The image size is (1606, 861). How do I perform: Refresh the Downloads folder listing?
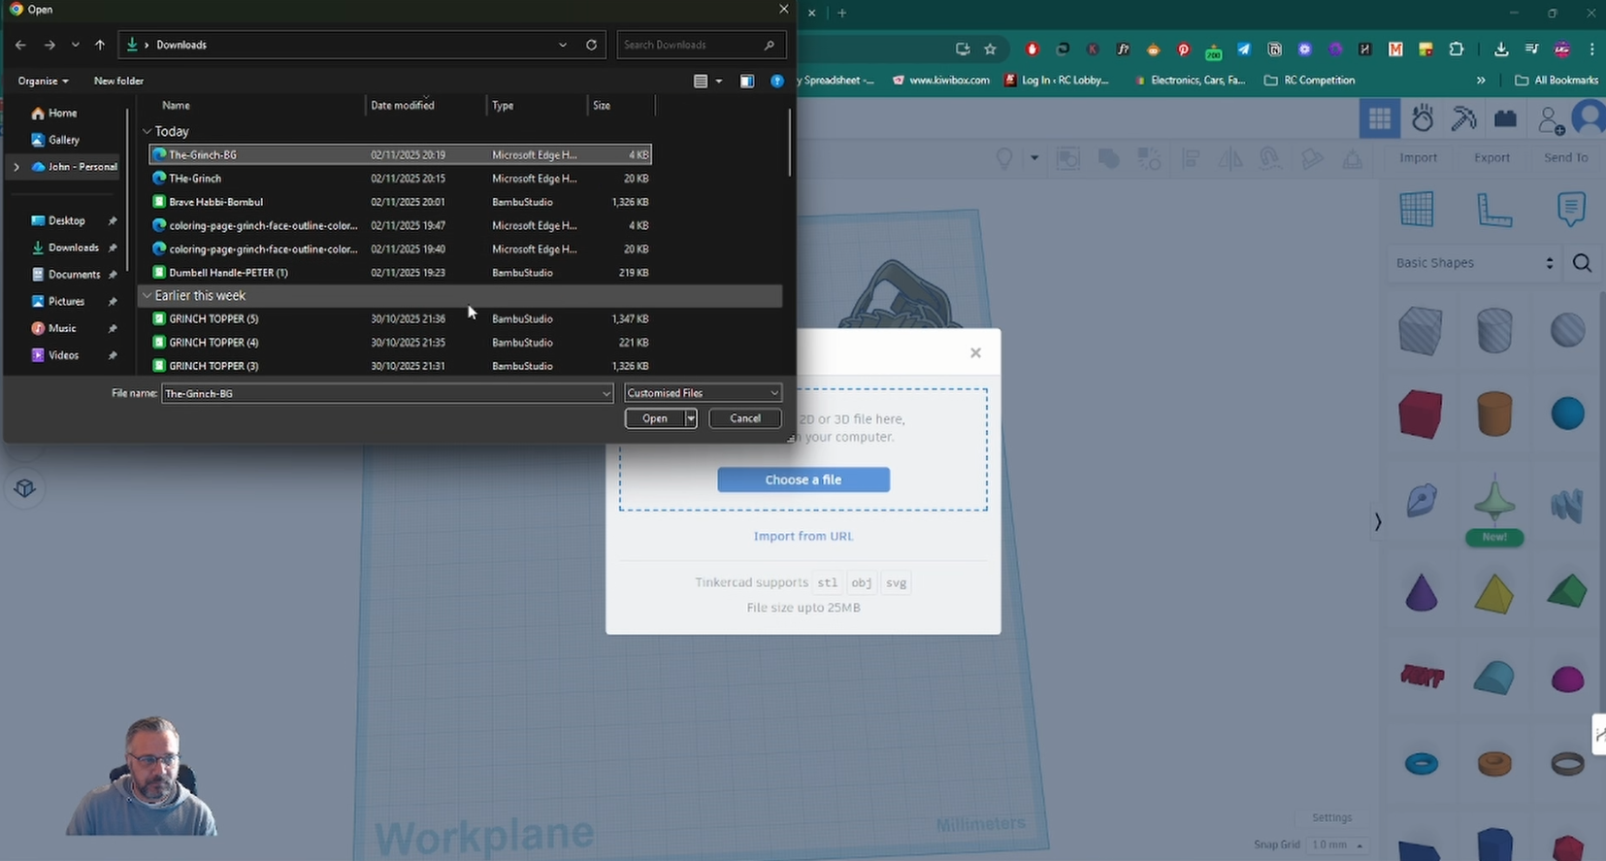pyautogui.click(x=591, y=45)
